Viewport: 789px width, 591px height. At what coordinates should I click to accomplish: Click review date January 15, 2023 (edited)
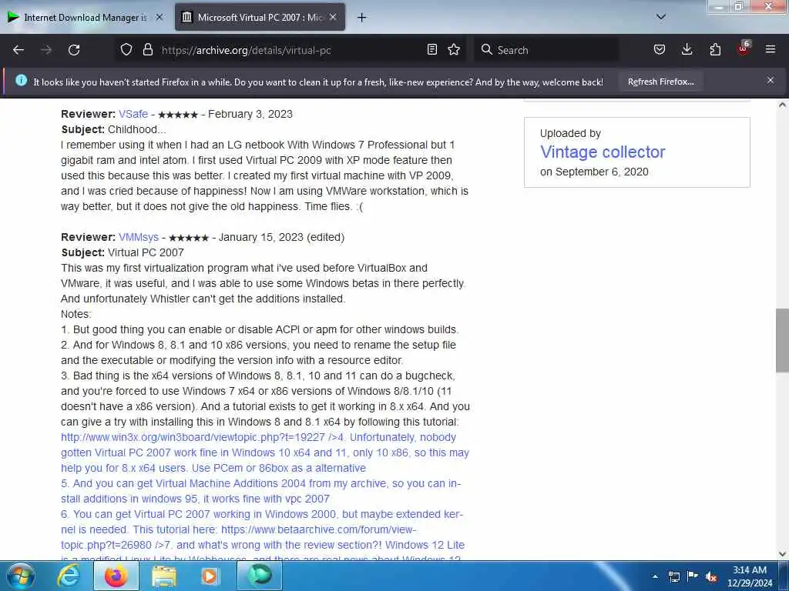[x=281, y=237]
